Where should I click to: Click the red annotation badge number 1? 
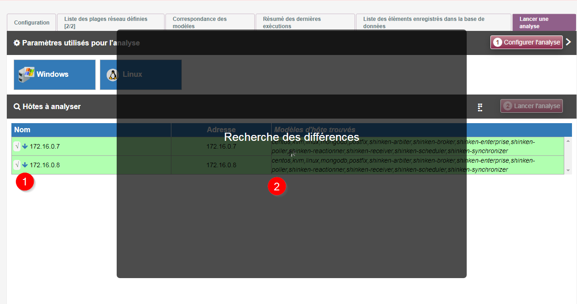pos(25,182)
